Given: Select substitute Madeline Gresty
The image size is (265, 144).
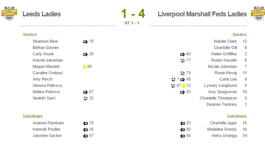Looking at the screenshot, I should coord(222,130).
